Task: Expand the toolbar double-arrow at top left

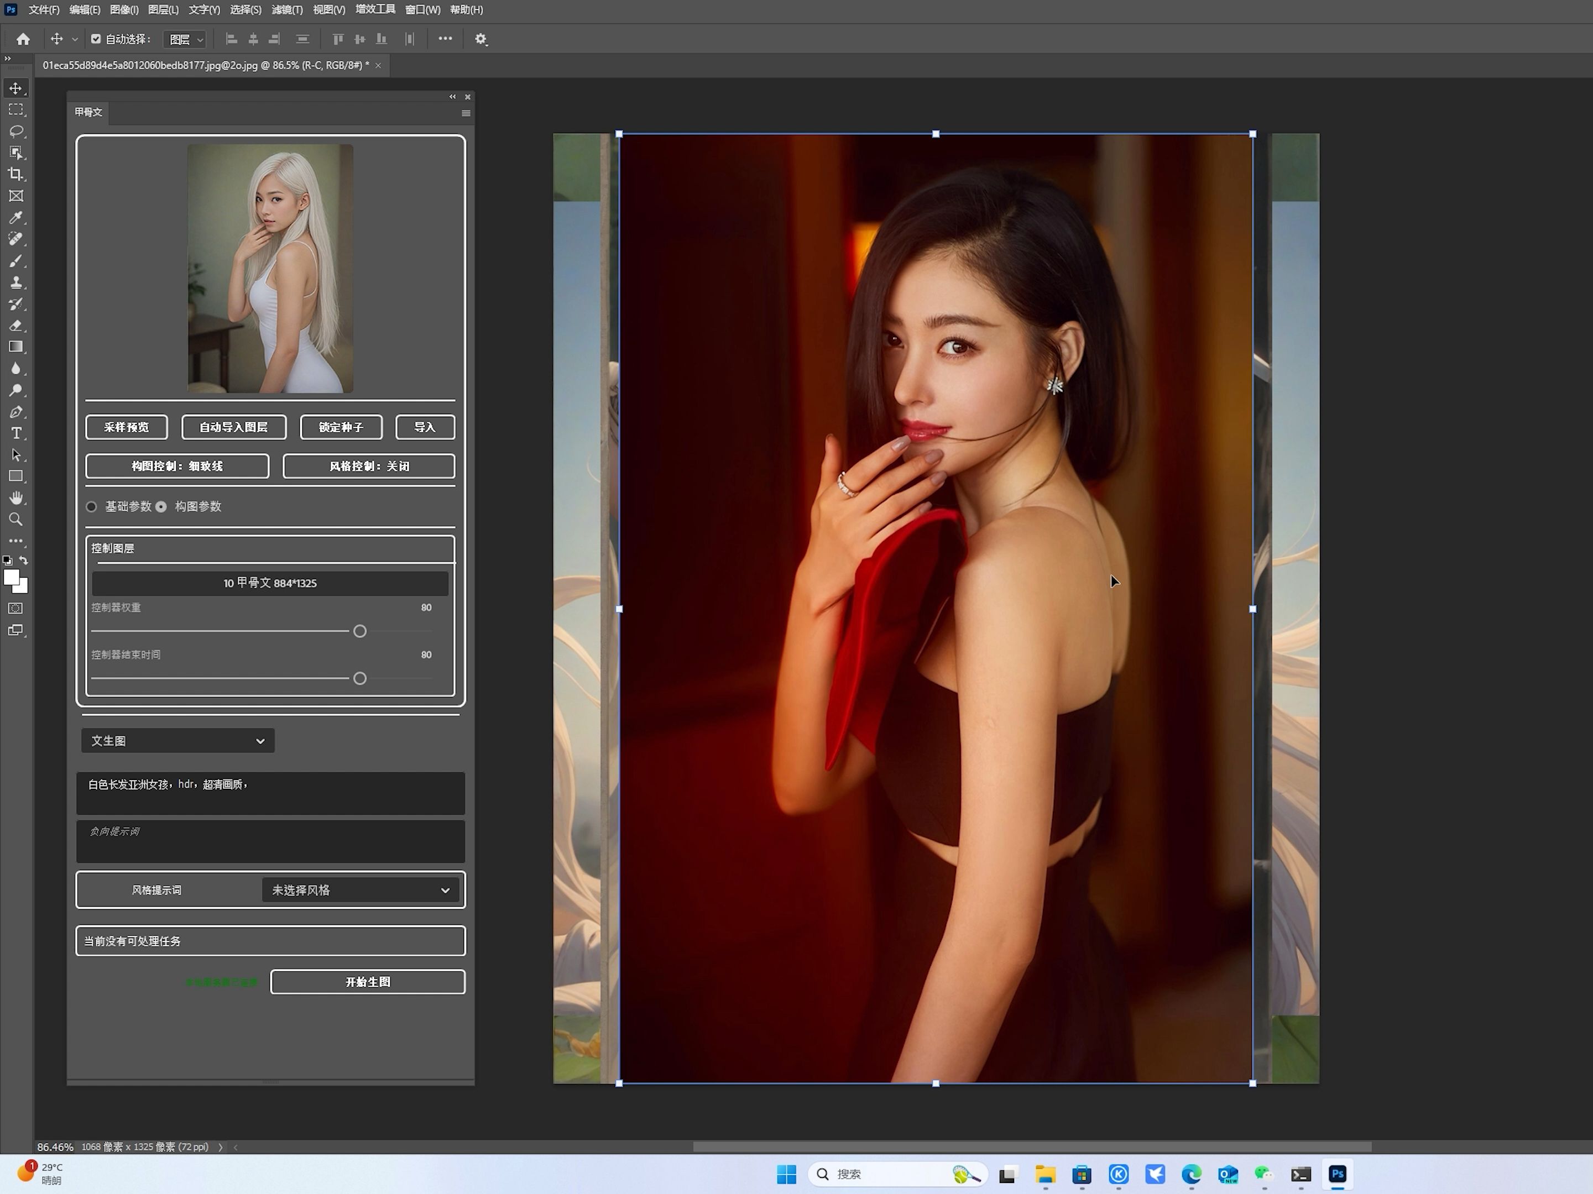Action: [8, 59]
